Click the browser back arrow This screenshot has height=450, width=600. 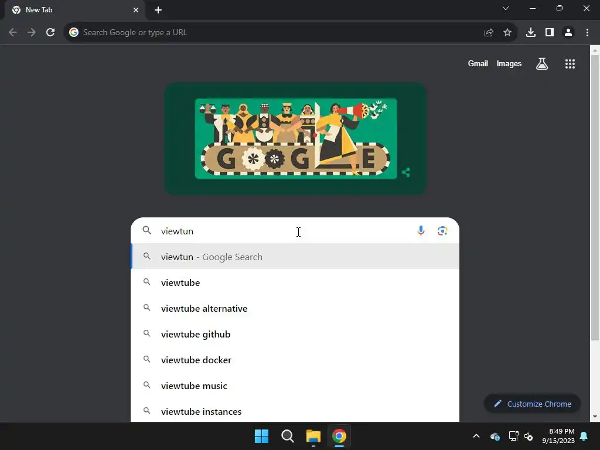point(13,33)
